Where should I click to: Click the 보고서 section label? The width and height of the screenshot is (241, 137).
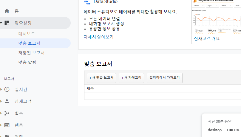tap(9, 79)
